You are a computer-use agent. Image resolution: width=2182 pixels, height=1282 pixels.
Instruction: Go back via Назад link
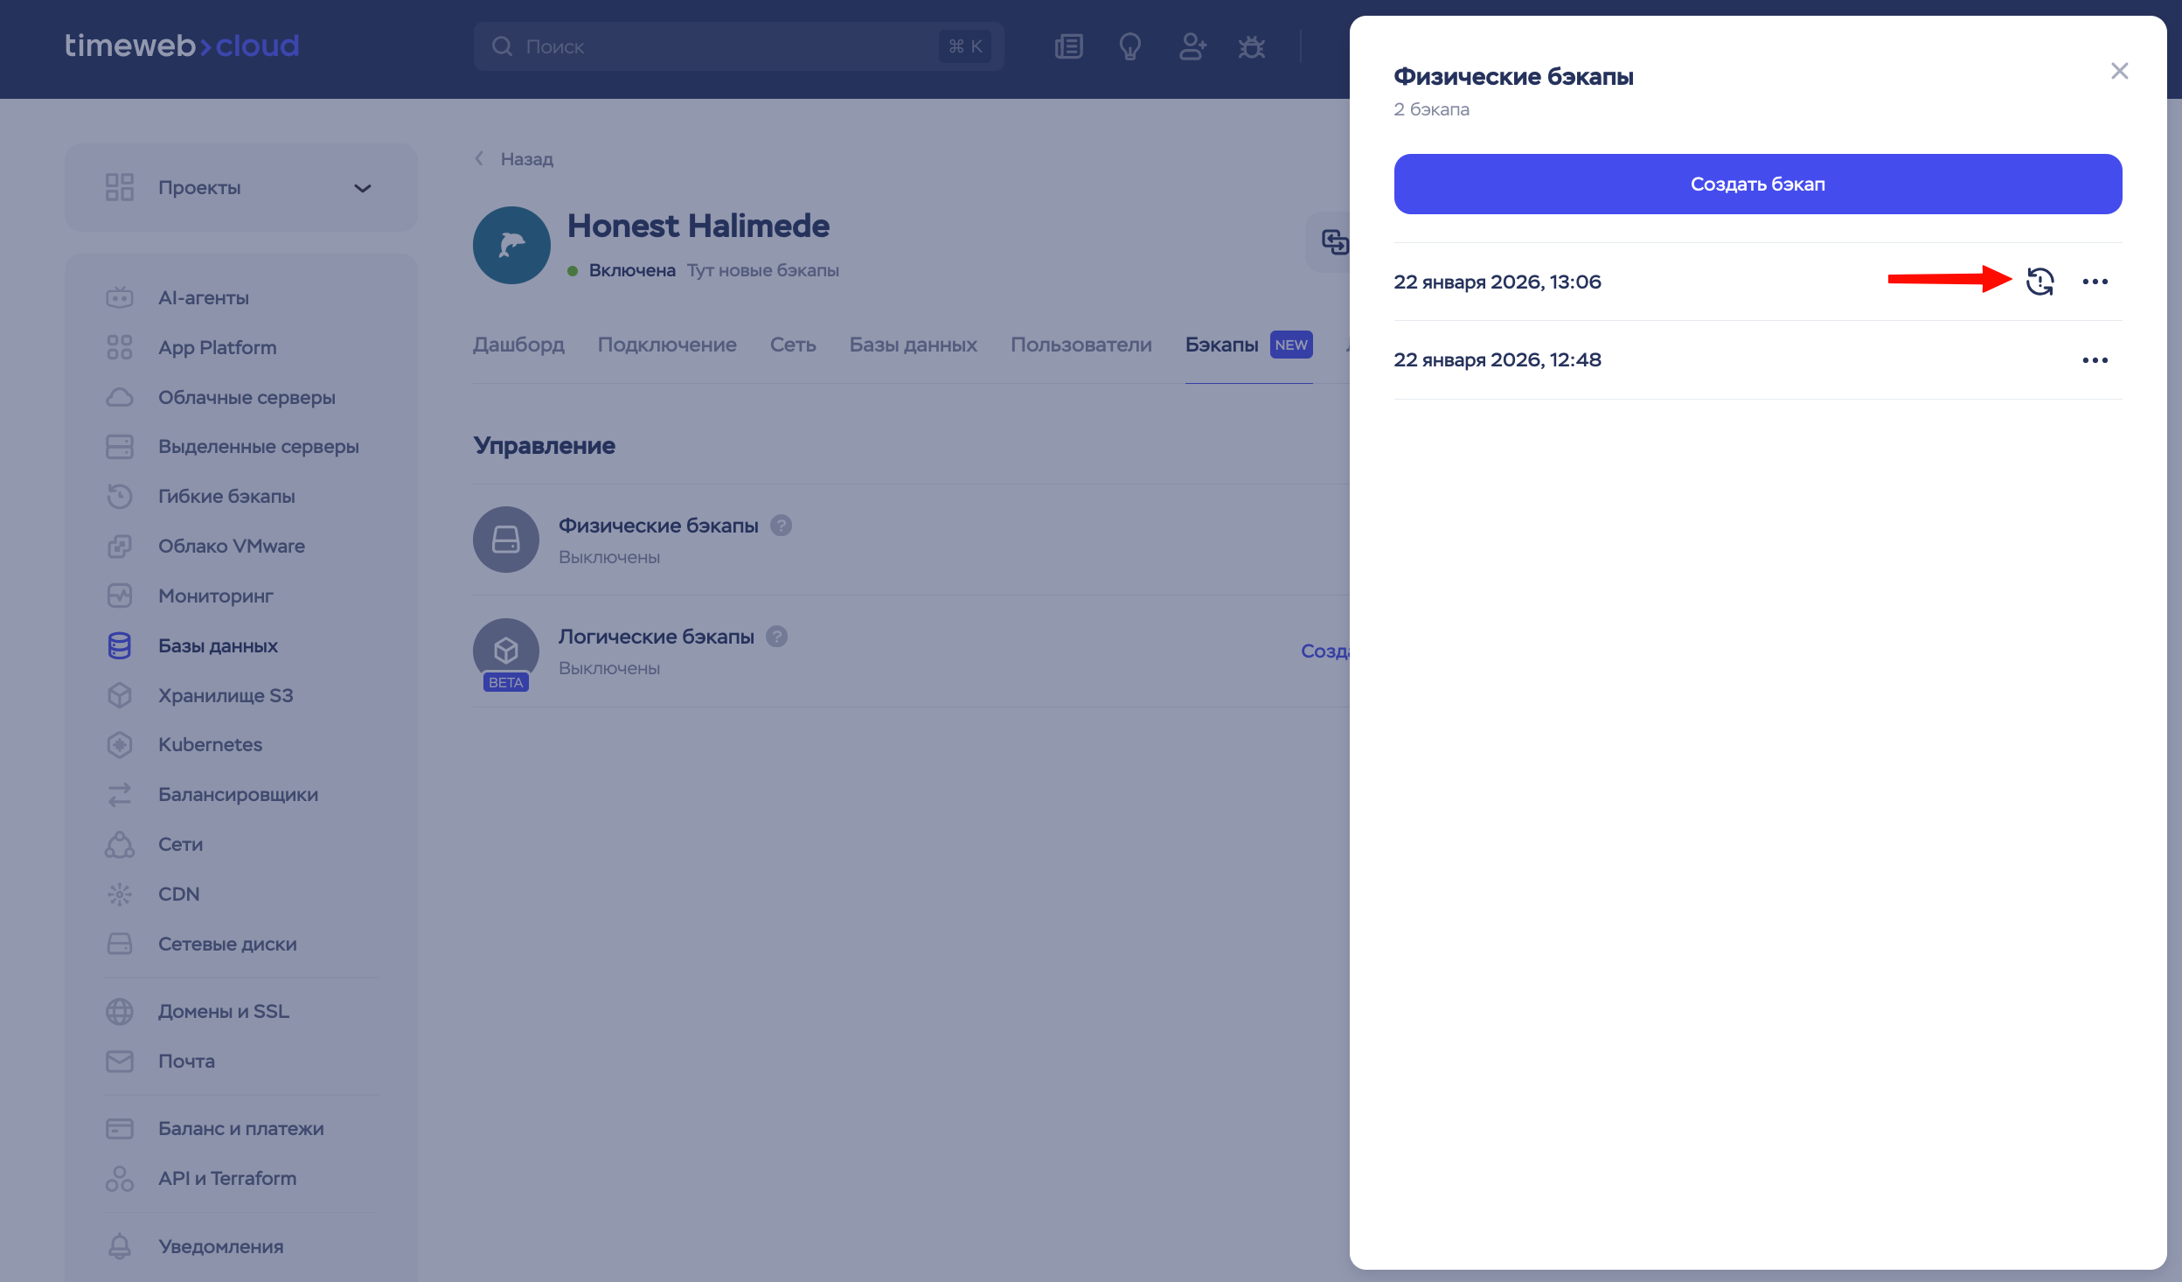click(x=525, y=159)
